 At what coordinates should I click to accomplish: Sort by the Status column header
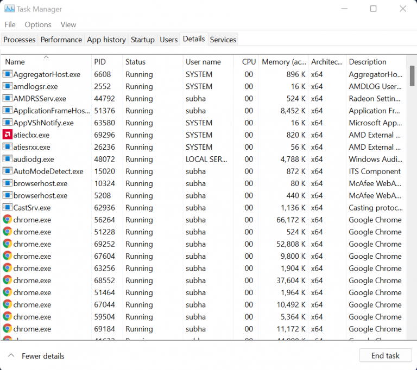pyautogui.click(x=153, y=62)
